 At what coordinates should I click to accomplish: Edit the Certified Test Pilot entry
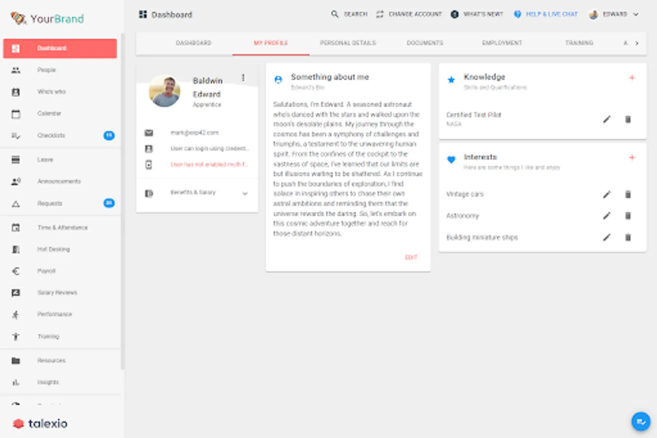pos(606,119)
